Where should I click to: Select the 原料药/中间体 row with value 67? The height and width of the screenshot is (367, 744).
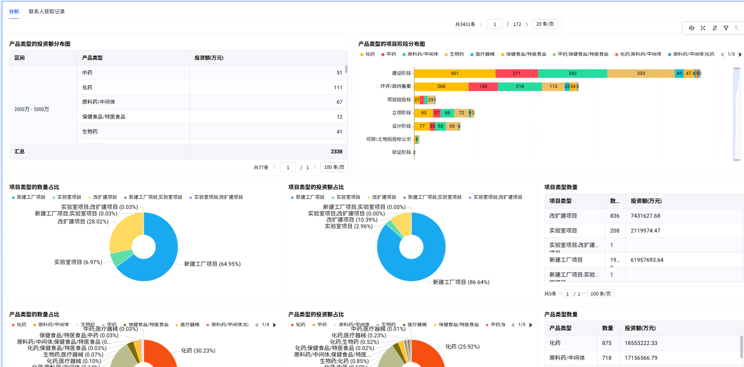(x=212, y=102)
